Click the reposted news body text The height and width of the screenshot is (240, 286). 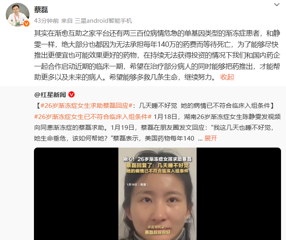(x=157, y=122)
